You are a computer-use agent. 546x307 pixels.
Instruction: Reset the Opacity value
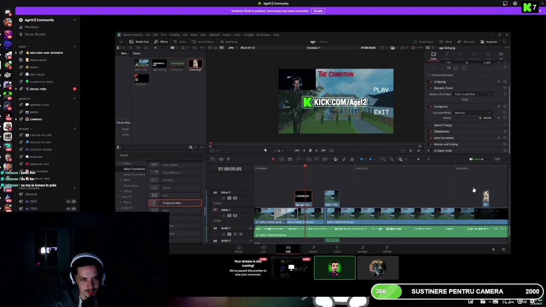[x=505, y=118]
